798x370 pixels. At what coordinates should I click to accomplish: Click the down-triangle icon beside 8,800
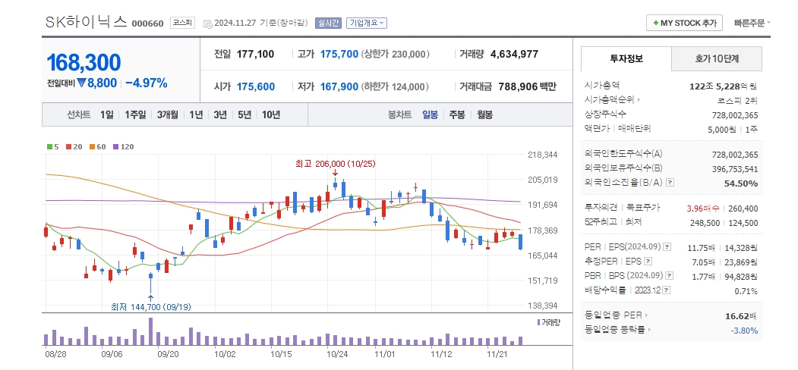click(x=82, y=83)
